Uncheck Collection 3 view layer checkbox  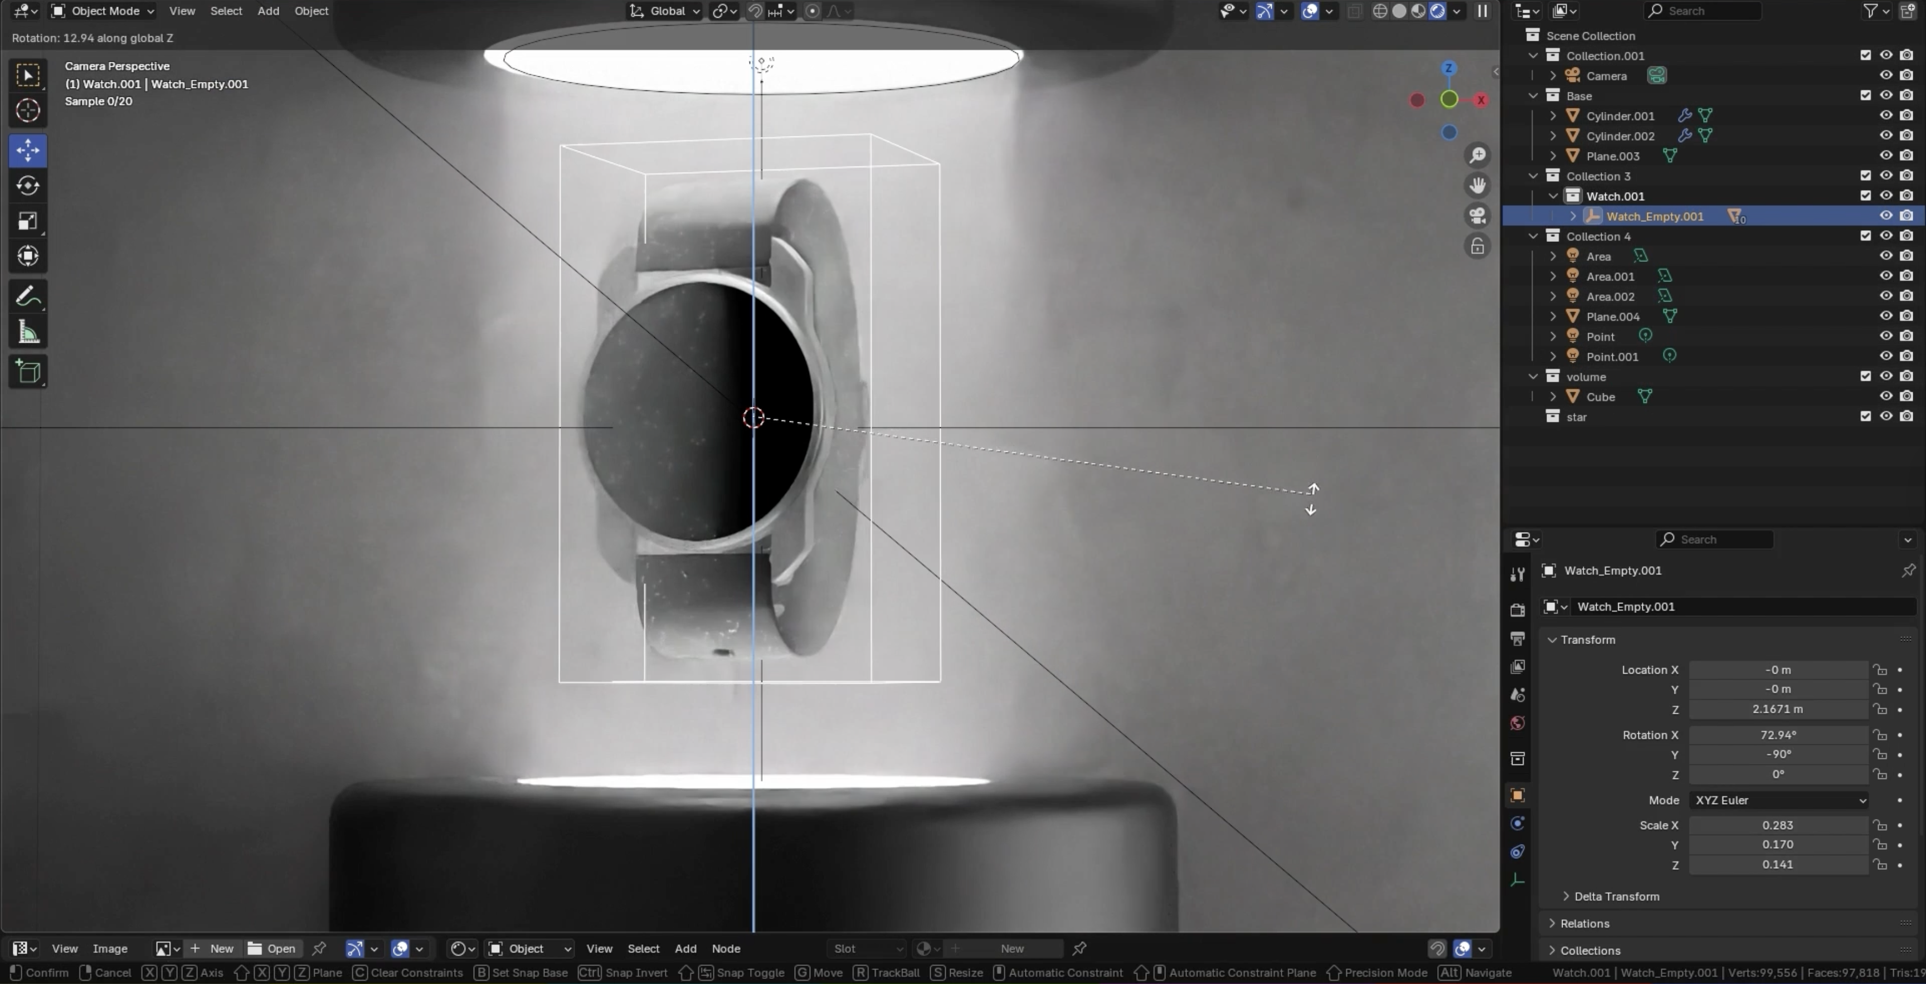(1865, 176)
